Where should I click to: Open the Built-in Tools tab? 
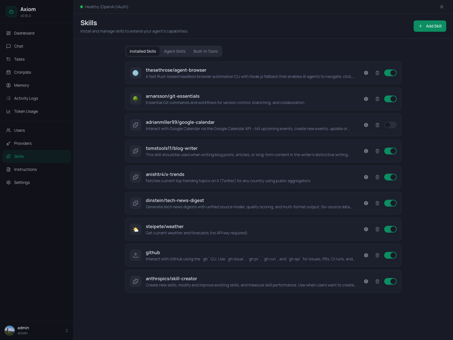pos(206,51)
